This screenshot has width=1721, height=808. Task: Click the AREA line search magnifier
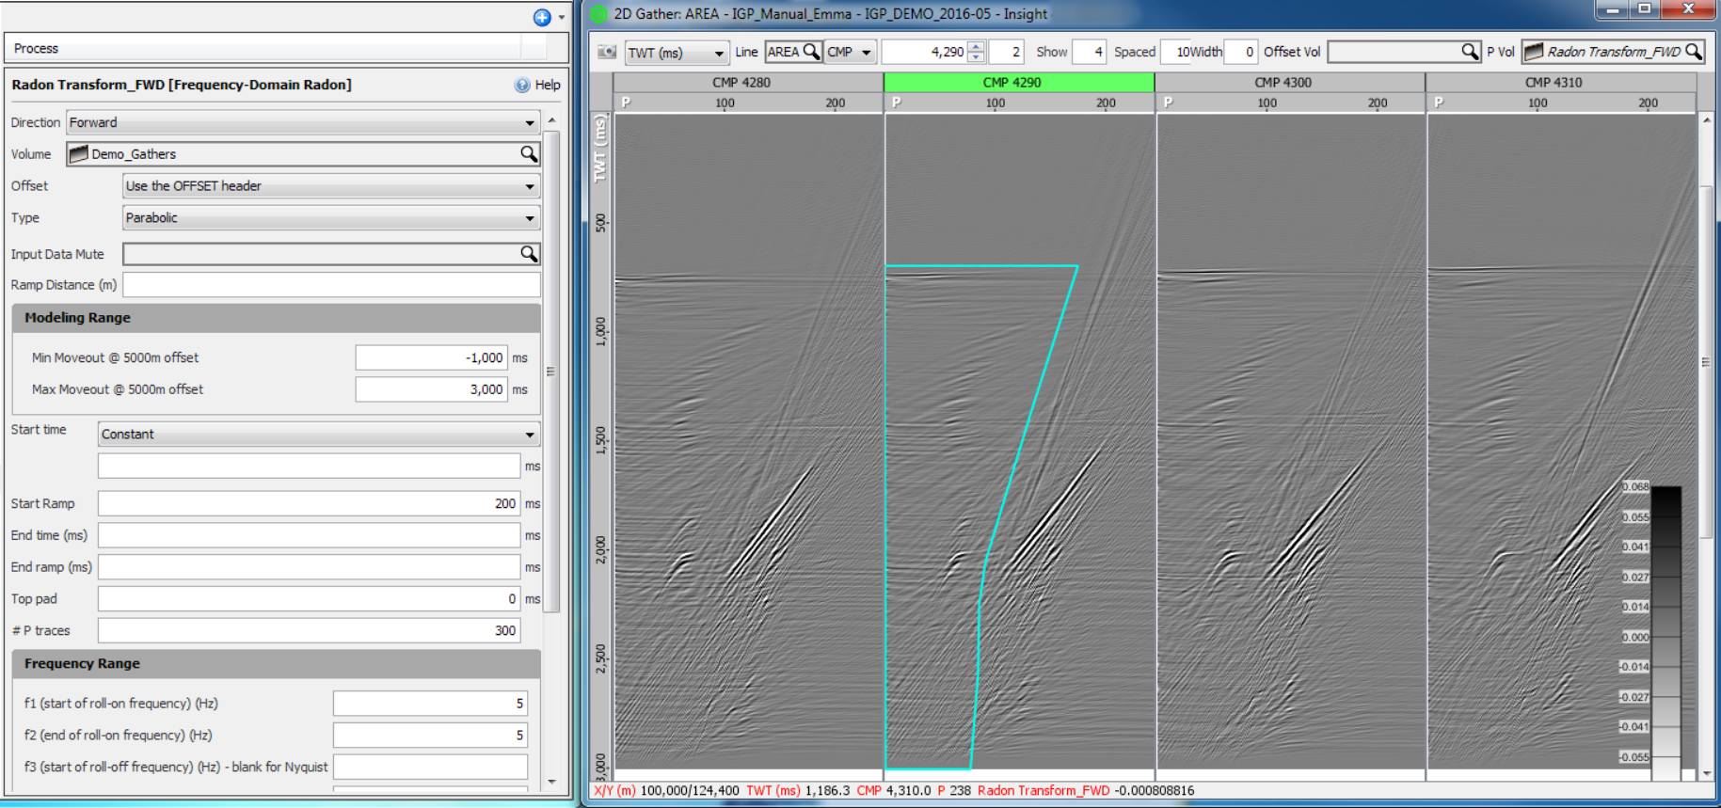pyautogui.click(x=811, y=52)
